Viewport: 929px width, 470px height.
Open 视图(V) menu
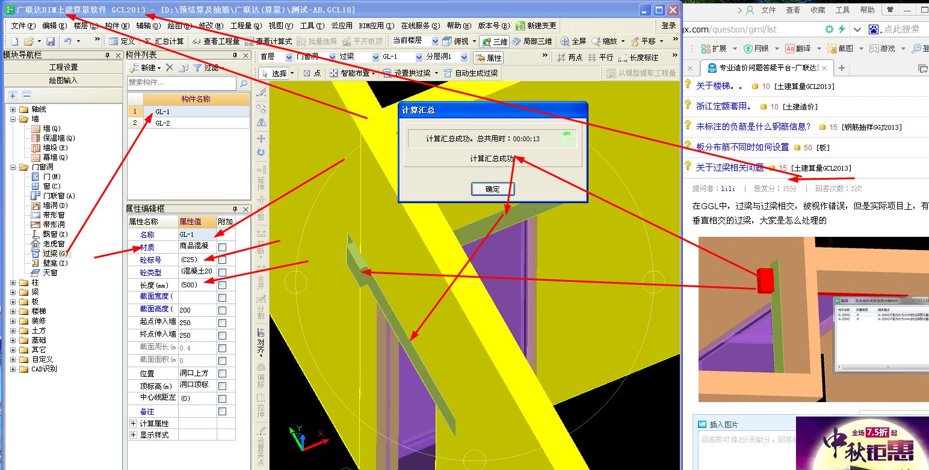click(x=280, y=26)
